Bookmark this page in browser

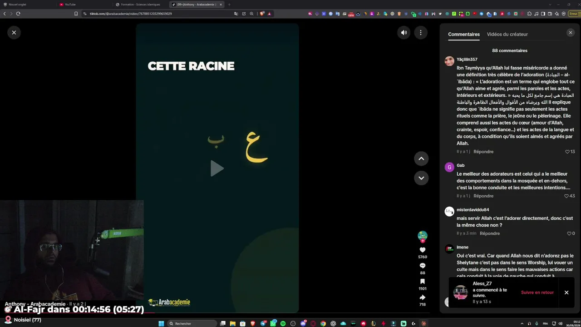coord(76,14)
